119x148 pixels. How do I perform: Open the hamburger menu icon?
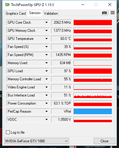pyautogui.click(x=112, y=13)
